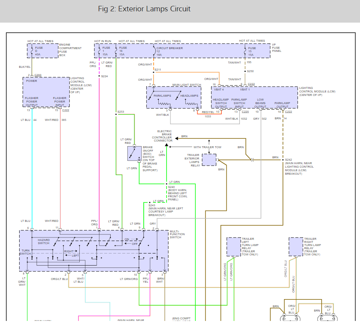Click the "PARKLAMP OUTPUT" label
This screenshot has height=326, width=360.
[282, 105]
